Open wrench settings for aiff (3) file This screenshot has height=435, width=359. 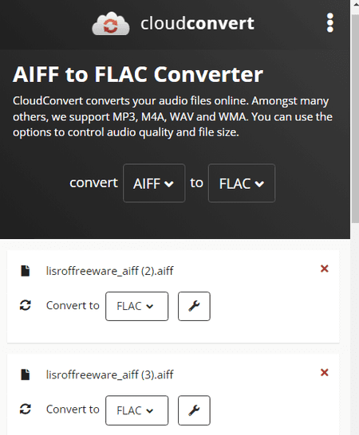194,410
